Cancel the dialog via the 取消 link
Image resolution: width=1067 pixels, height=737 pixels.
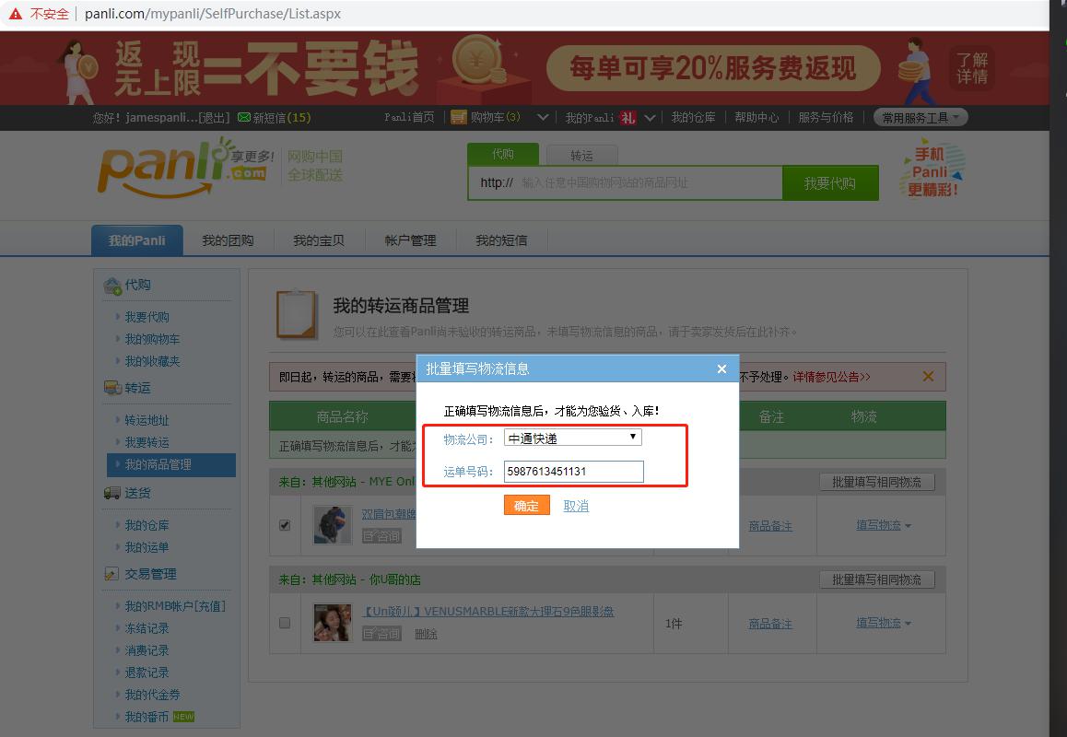[x=576, y=505]
